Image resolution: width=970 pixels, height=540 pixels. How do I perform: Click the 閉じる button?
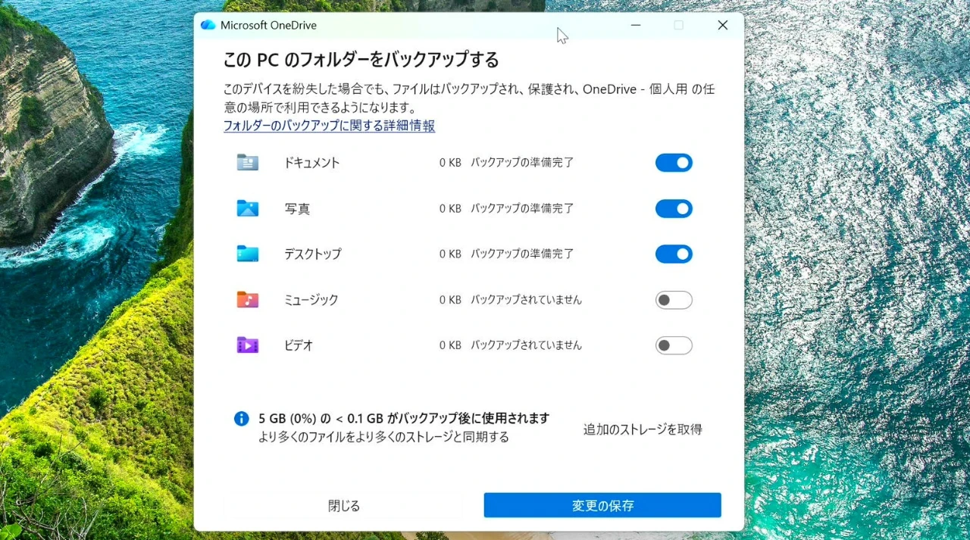point(344,506)
